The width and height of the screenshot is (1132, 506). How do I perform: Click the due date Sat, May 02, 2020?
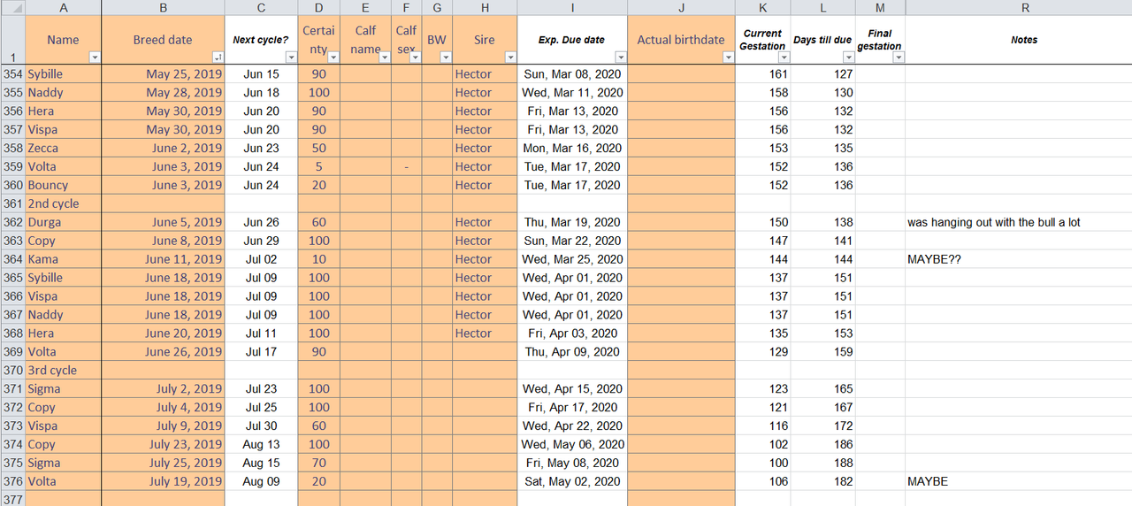coord(572,482)
